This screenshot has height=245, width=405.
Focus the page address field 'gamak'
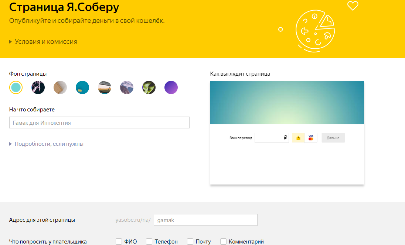point(205,220)
